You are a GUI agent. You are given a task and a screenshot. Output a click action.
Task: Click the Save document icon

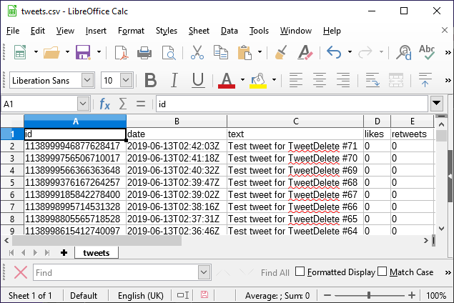(x=83, y=52)
